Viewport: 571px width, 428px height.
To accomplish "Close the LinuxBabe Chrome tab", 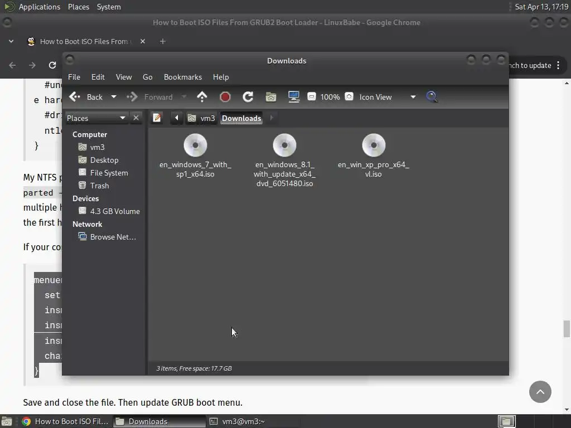I will point(143,41).
